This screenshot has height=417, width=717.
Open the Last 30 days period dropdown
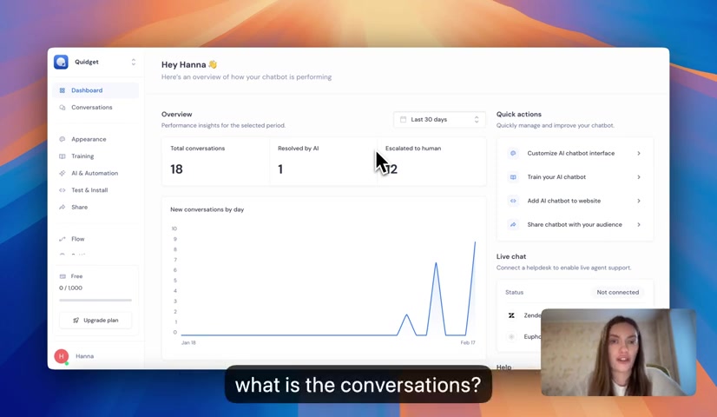[439, 120]
